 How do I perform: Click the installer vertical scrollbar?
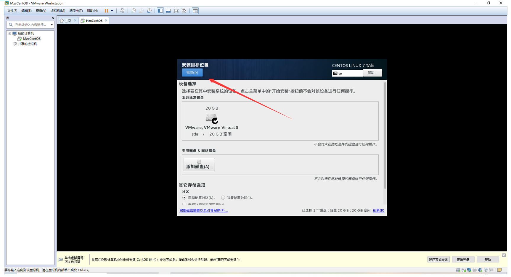point(385,136)
